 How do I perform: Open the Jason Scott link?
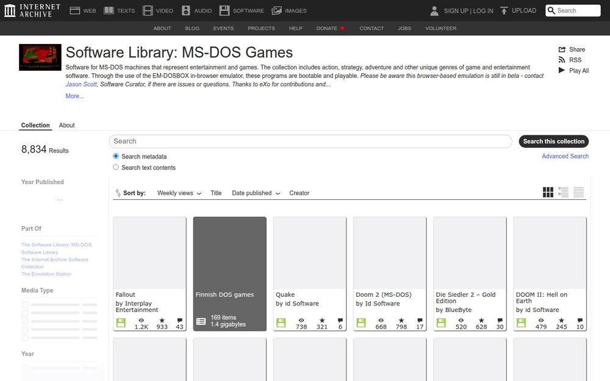pyautogui.click(x=81, y=84)
